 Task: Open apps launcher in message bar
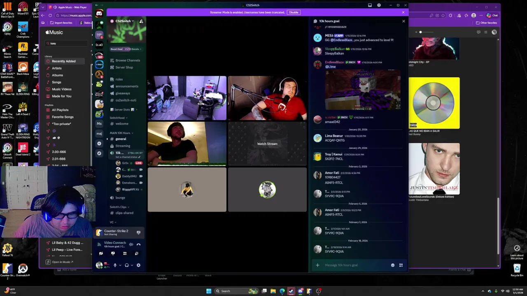click(x=401, y=265)
